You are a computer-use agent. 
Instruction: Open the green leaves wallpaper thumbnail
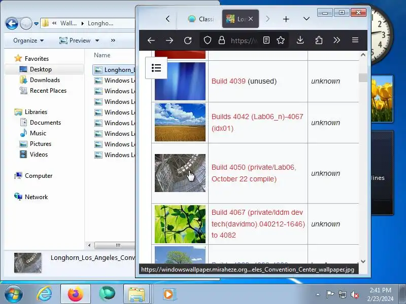(180, 224)
